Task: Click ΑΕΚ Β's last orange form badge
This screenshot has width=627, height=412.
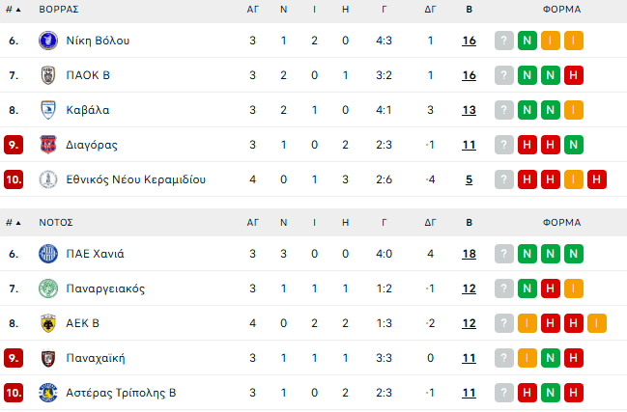Action: tap(596, 323)
